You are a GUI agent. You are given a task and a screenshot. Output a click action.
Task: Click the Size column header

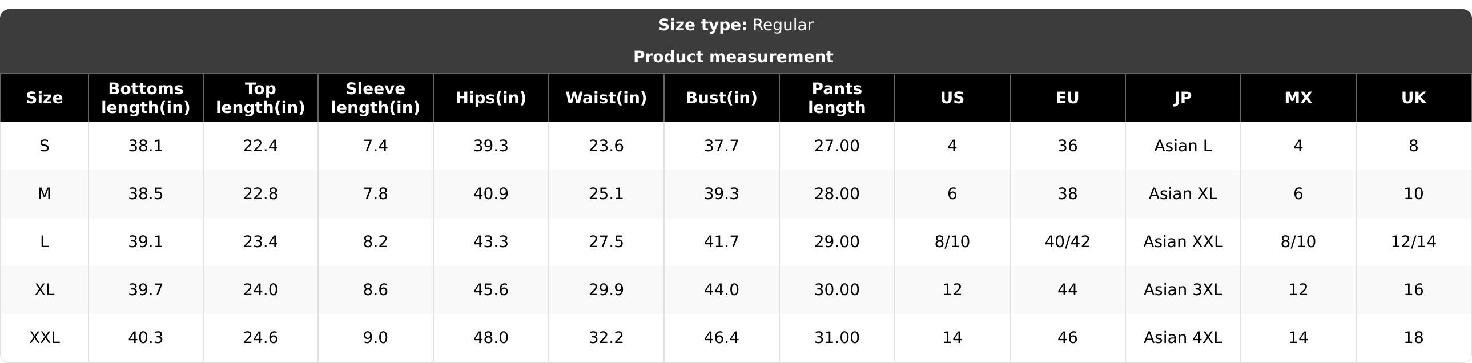pyautogui.click(x=44, y=98)
